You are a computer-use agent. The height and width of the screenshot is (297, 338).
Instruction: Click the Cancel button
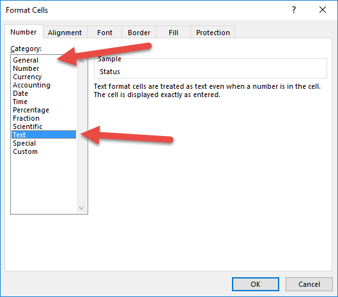[x=309, y=284]
